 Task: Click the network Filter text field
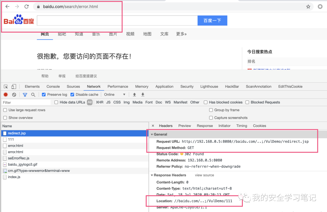(x=26, y=103)
